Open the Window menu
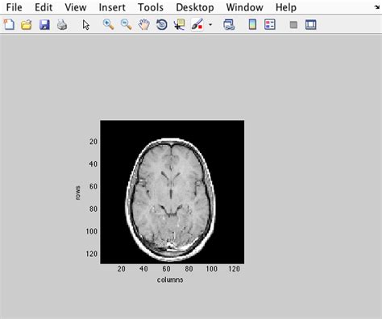The image size is (382, 319). point(244,7)
